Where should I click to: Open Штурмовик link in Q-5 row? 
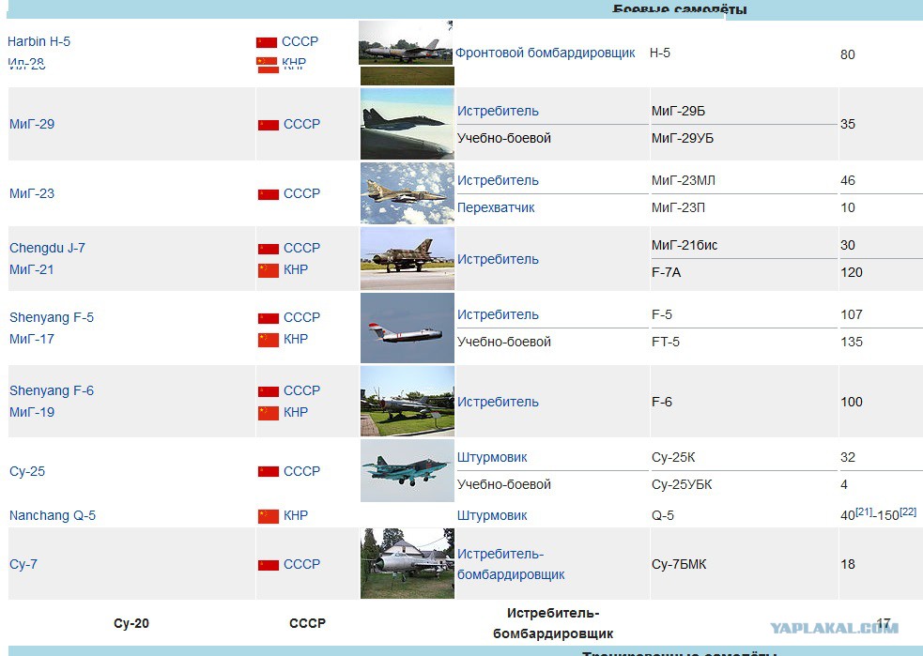tap(492, 515)
